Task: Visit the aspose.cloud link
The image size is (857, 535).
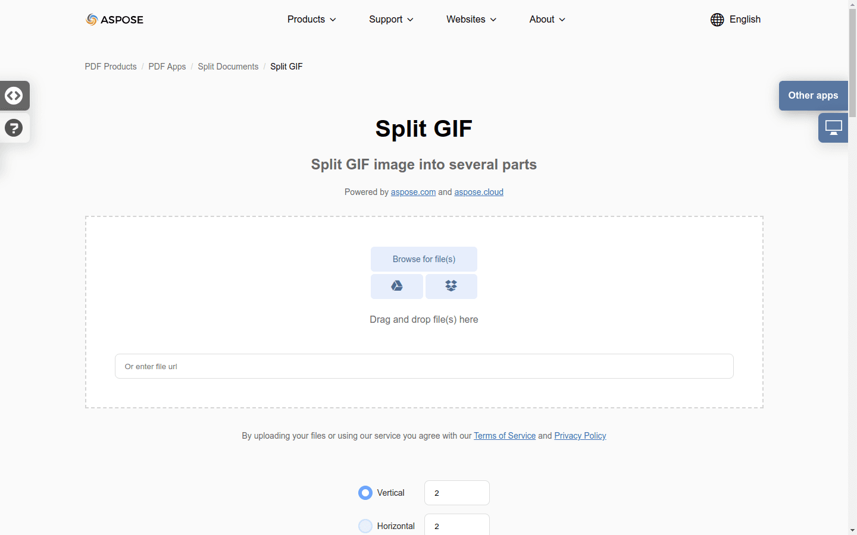Action: [478, 192]
